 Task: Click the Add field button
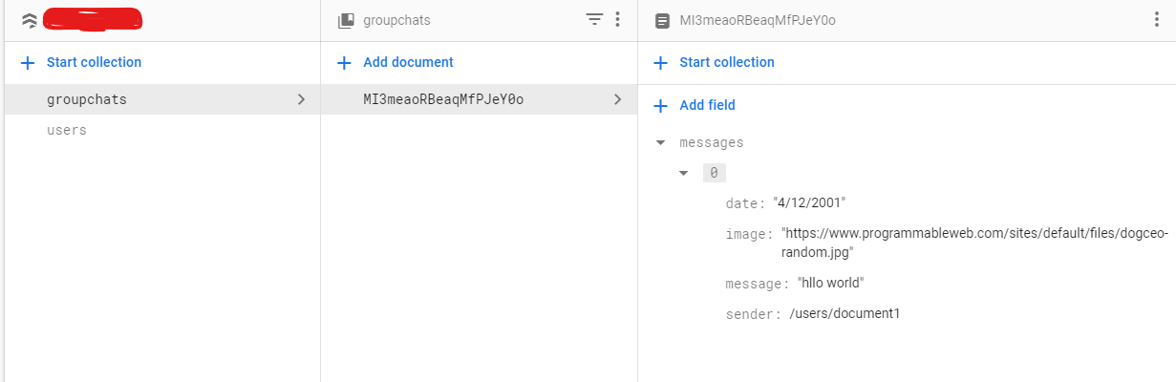click(707, 106)
